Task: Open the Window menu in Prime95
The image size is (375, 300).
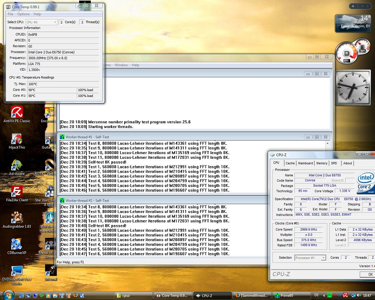Action: click(x=121, y=65)
